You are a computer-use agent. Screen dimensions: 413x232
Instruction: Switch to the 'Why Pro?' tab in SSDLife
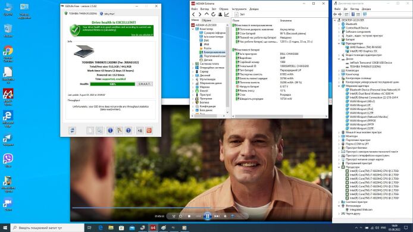[107, 14]
